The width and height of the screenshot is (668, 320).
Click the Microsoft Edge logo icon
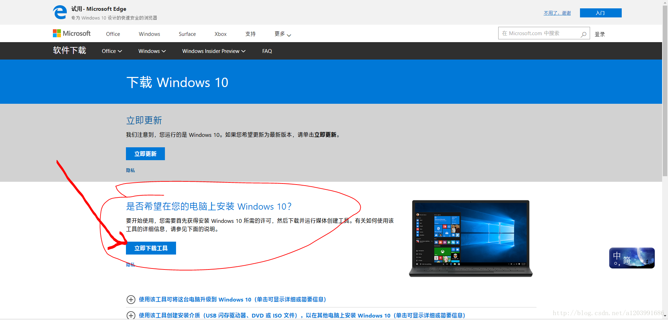pos(60,13)
